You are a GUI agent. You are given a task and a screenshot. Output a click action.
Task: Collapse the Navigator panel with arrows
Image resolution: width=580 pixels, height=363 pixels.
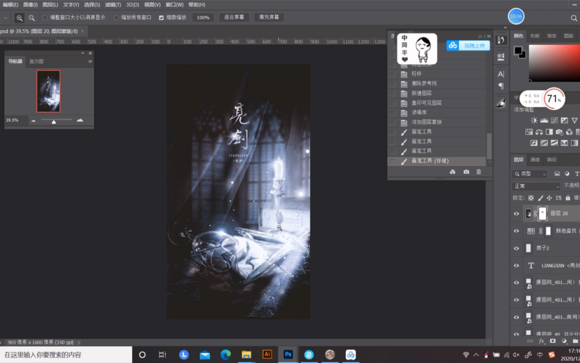click(83, 53)
